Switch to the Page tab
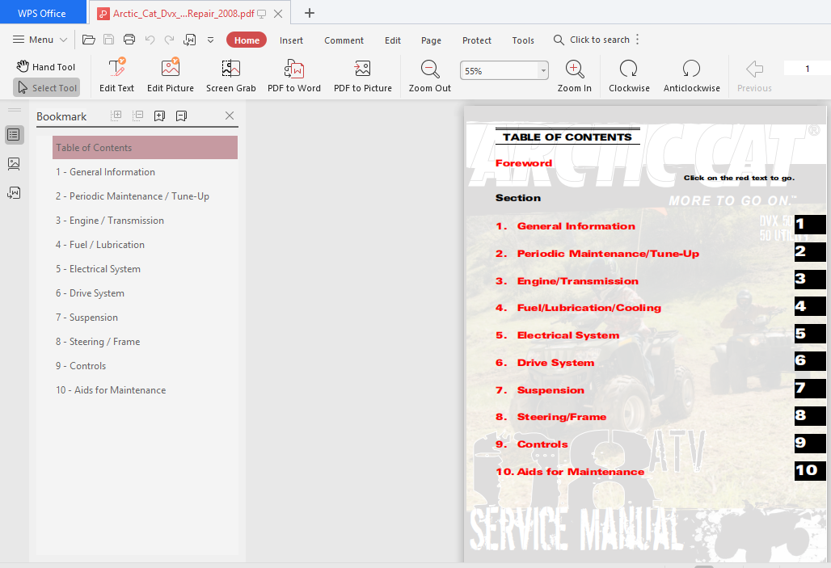This screenshot has width=831, height=568. click(x=432, y=40)
